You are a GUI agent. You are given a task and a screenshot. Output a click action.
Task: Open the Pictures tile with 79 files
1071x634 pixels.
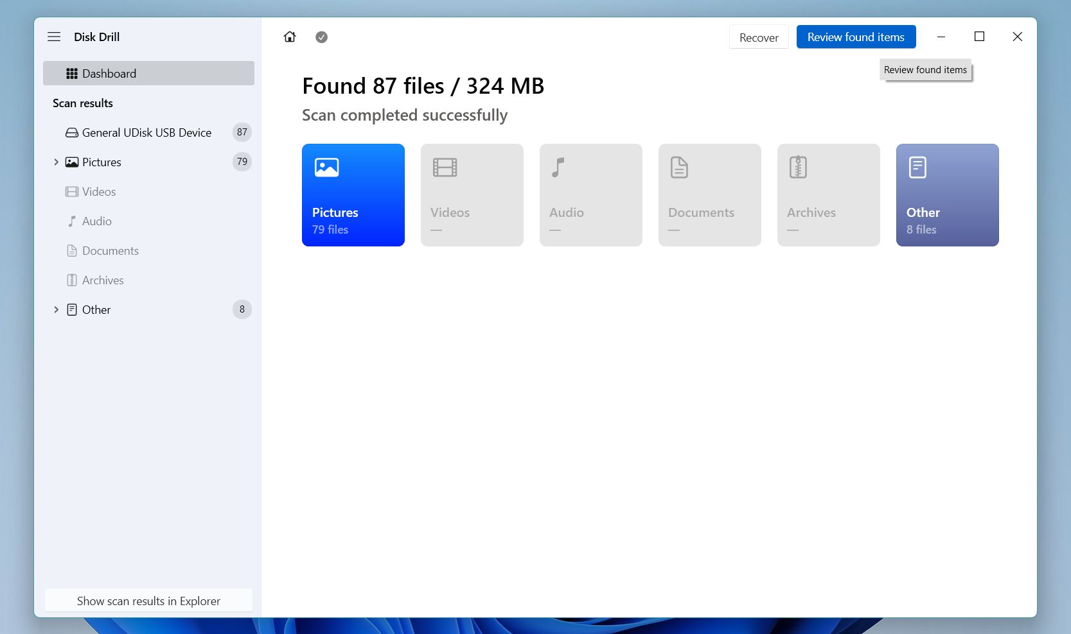coord(353,195)
